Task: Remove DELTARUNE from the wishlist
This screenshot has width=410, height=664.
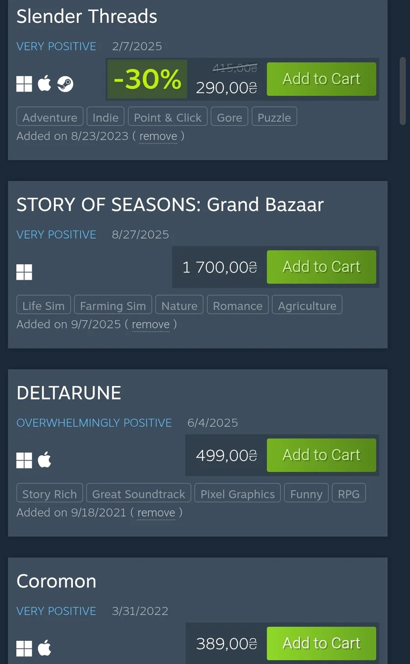Action: click(156, 512)
